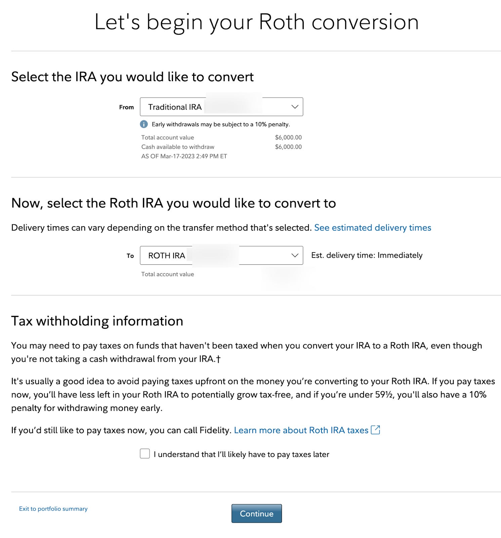Check the box to acknowledge paying taxes later
The height and width of the screenshot is (538, 501).
click(145, 454)
